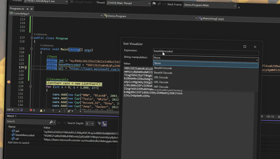Open the Stack Frame dropdown Demo.Program.Main
280x159 pixels.
coord(210,5)
